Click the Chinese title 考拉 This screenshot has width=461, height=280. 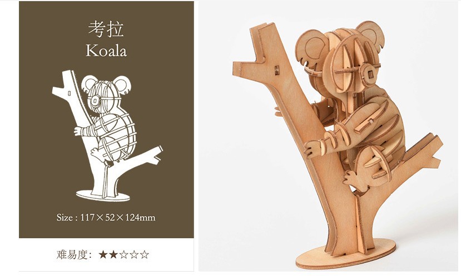[x=106, y=29]
